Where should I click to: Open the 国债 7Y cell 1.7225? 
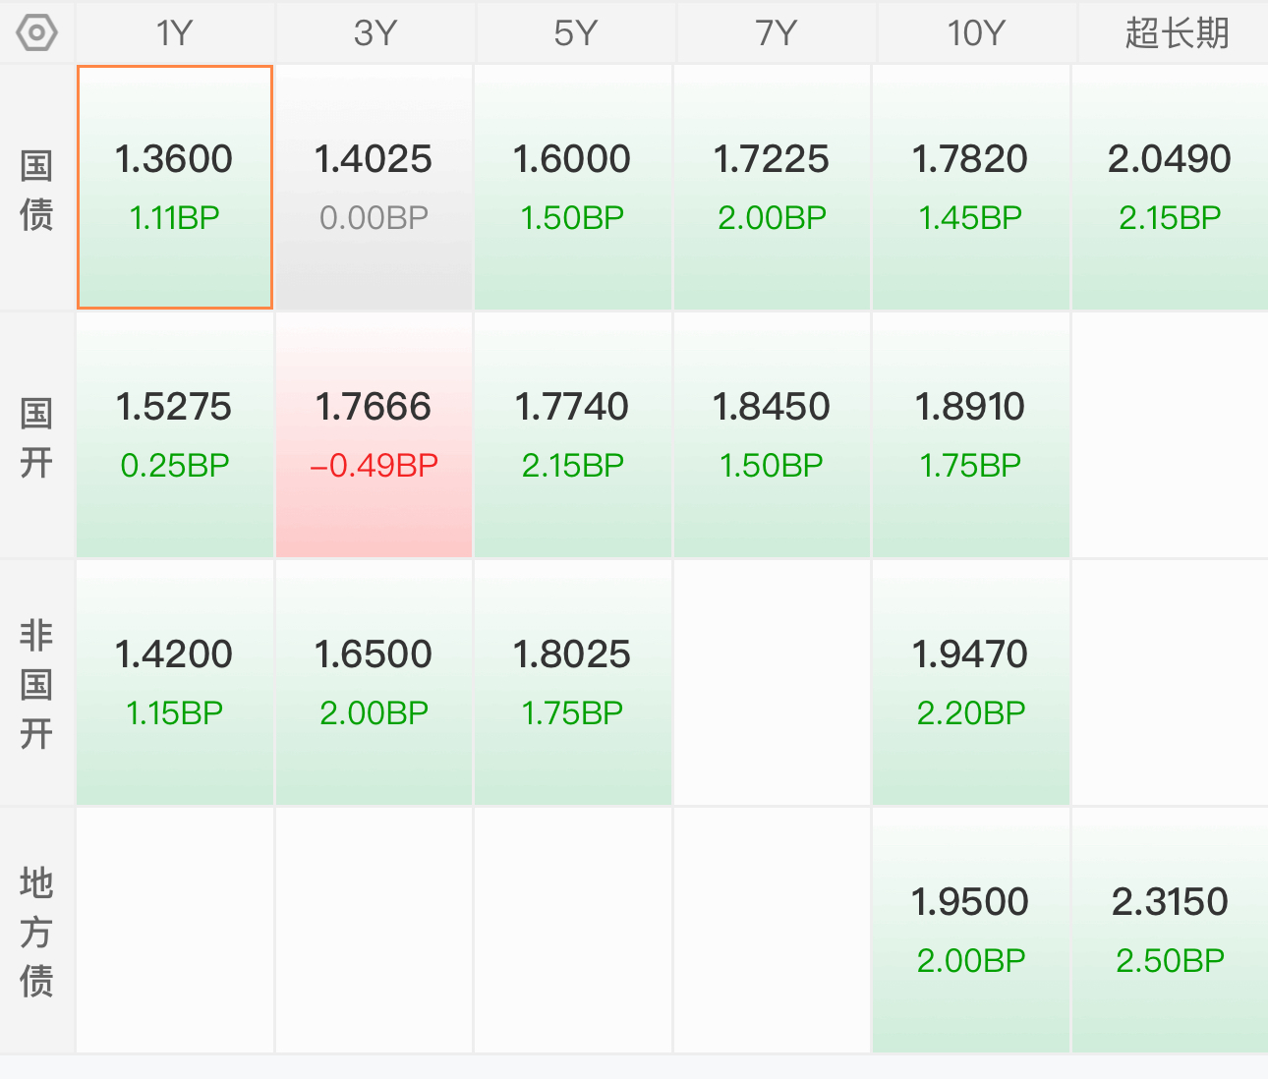click(x=772, y=188)
